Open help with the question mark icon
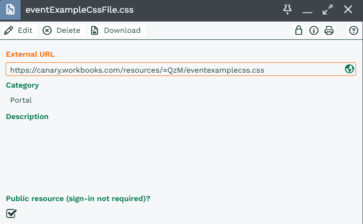The width and height of the screenshot is (363, 224). pos(354,30)
